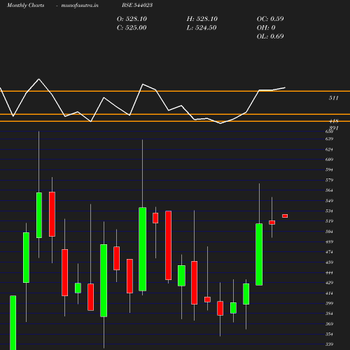Click the indicator level label '391'
Image resolution: width=350 pixels, height=350 pixels.
point(334,128)
